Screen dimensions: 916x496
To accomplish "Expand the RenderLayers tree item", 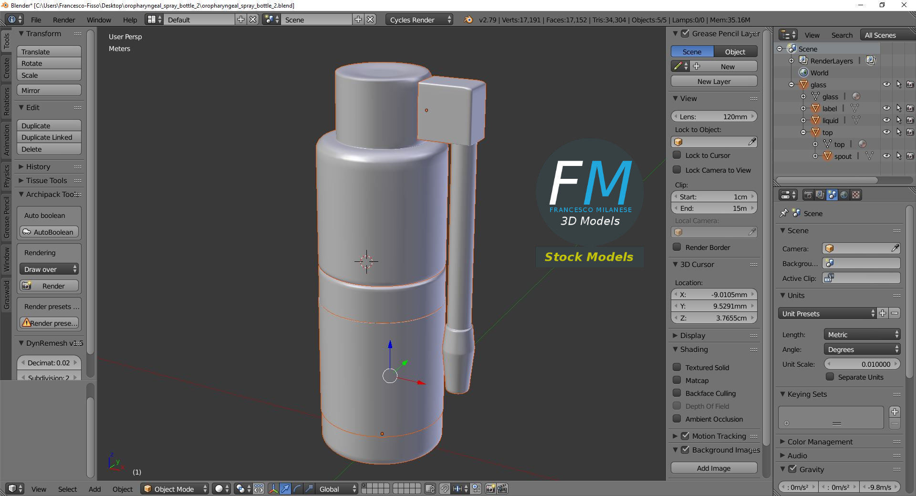I will pos(791,61).
